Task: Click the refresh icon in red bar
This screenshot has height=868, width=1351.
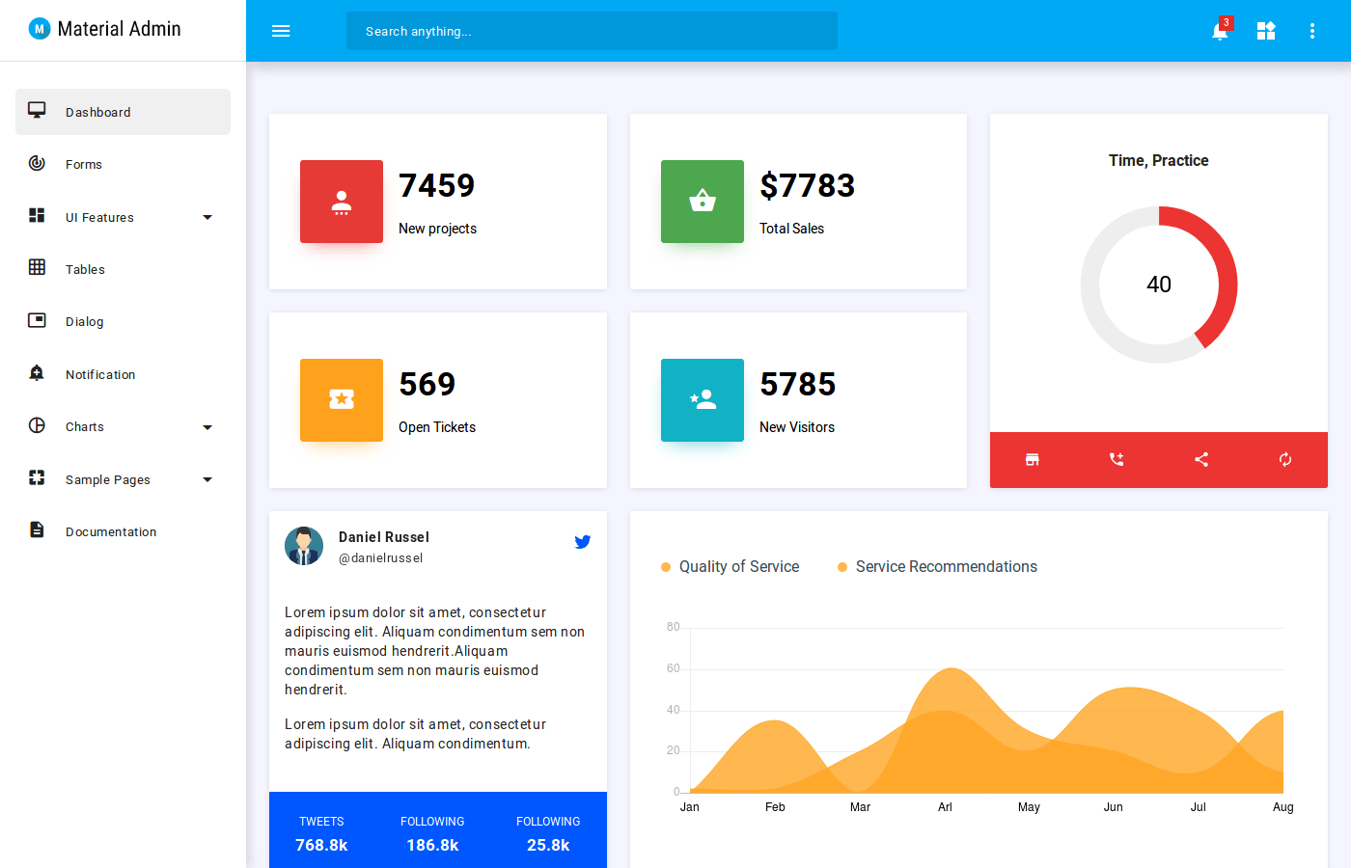Action: point(1285,460)
